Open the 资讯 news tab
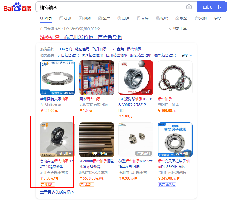Screen dimensions: 235x201 65,18
